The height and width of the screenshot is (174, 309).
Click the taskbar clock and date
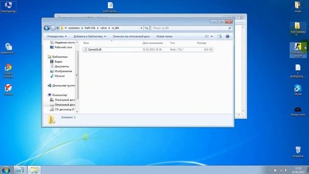click(x=298, y=170)
